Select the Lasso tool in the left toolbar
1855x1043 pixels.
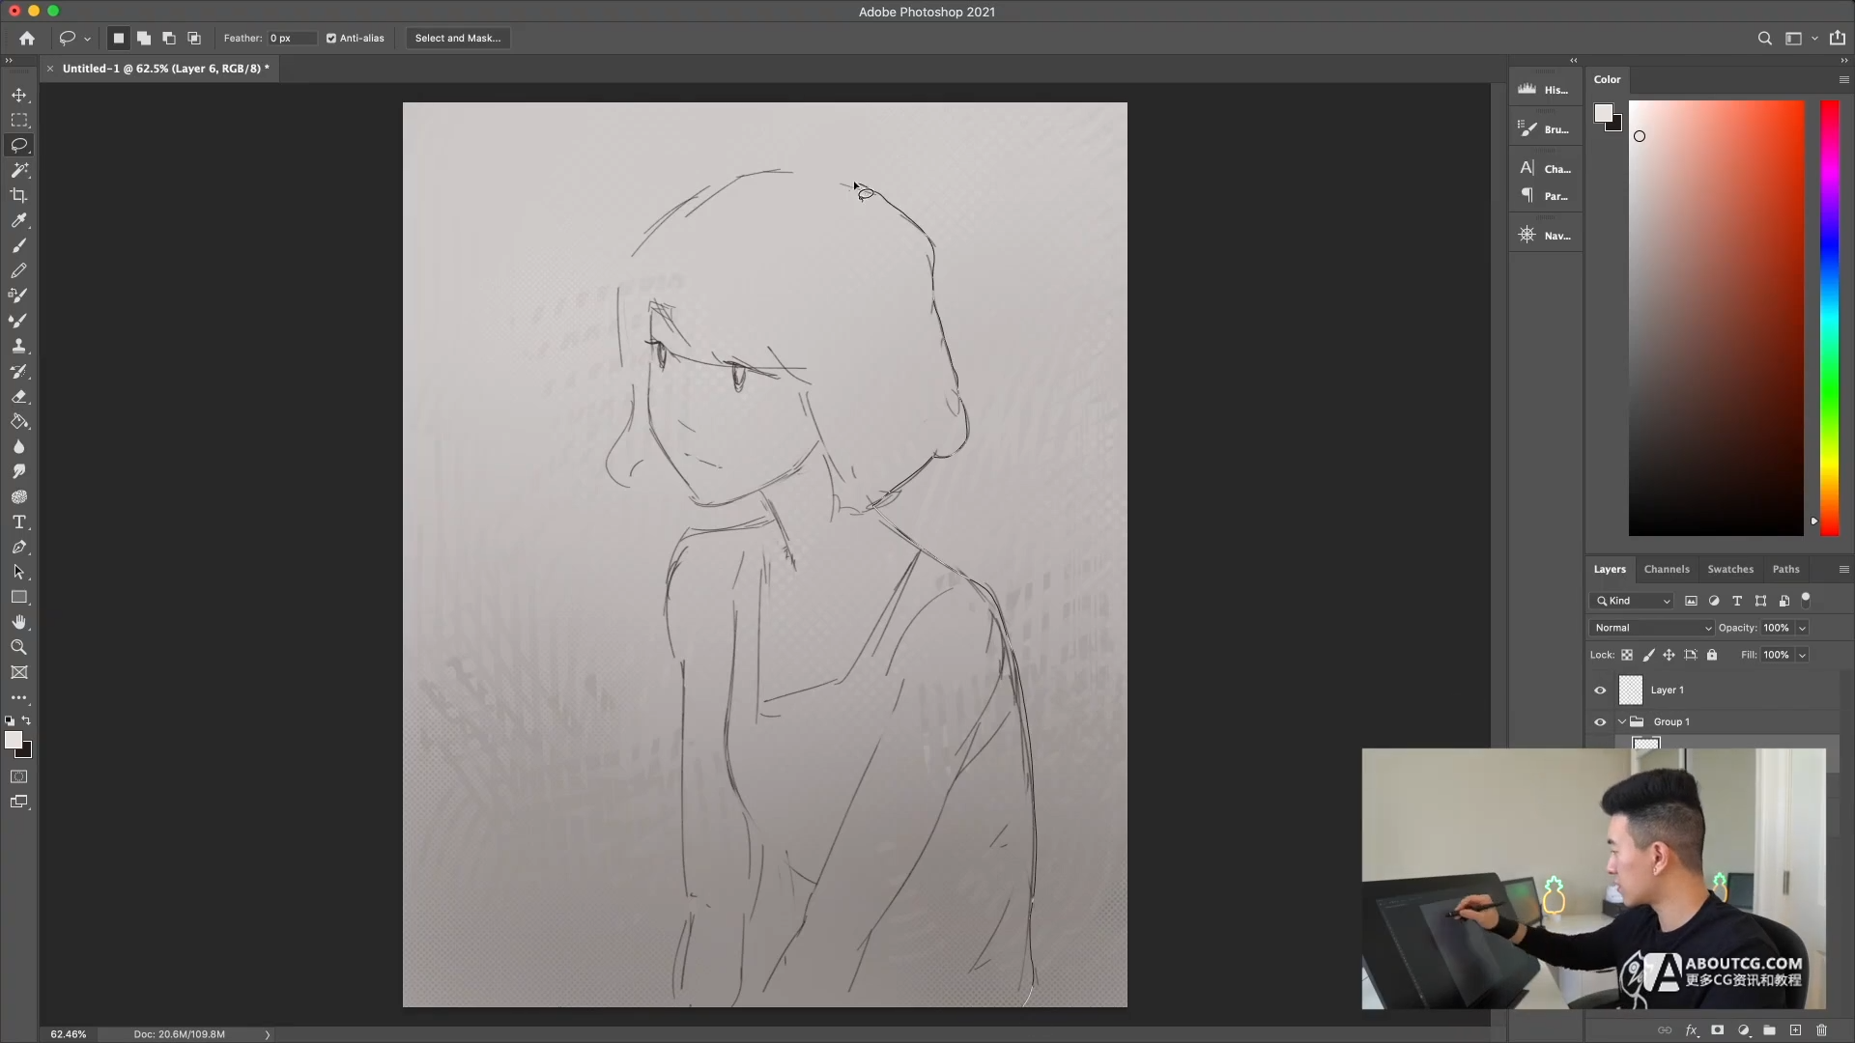click(x=19, y=145)
